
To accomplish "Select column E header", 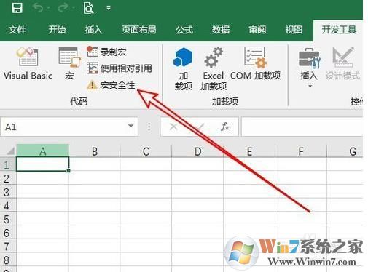I will pos(249,151).
